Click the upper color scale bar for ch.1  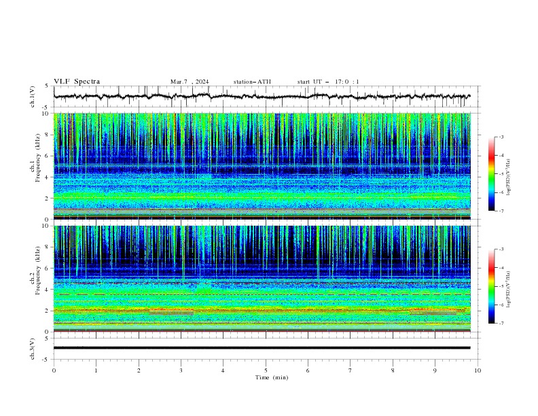click(x=491, y=174)
